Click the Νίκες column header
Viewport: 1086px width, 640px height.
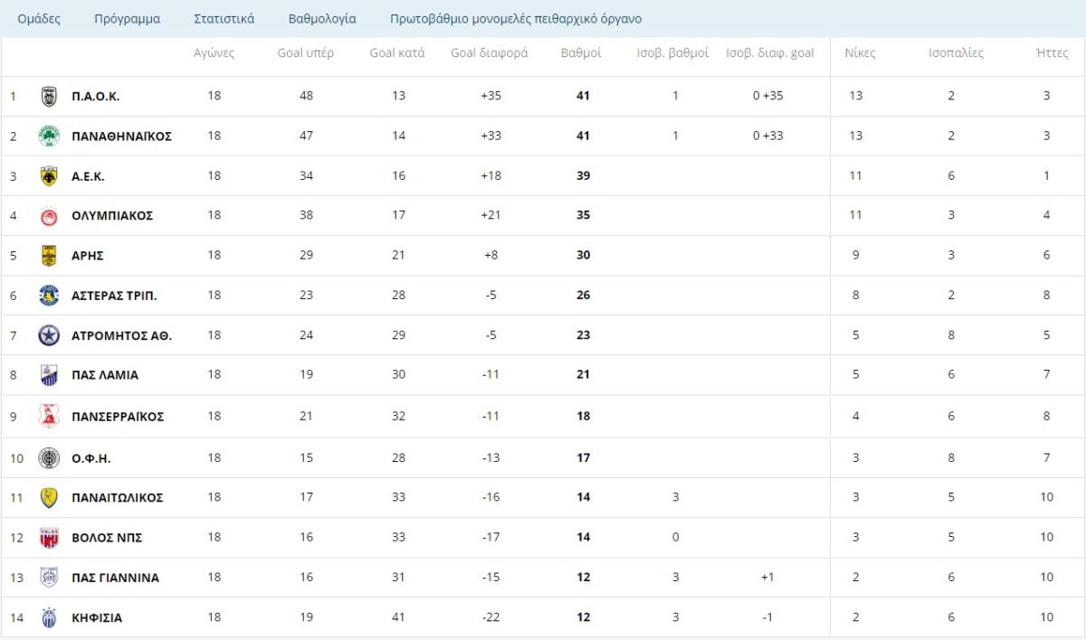[860, 53]
